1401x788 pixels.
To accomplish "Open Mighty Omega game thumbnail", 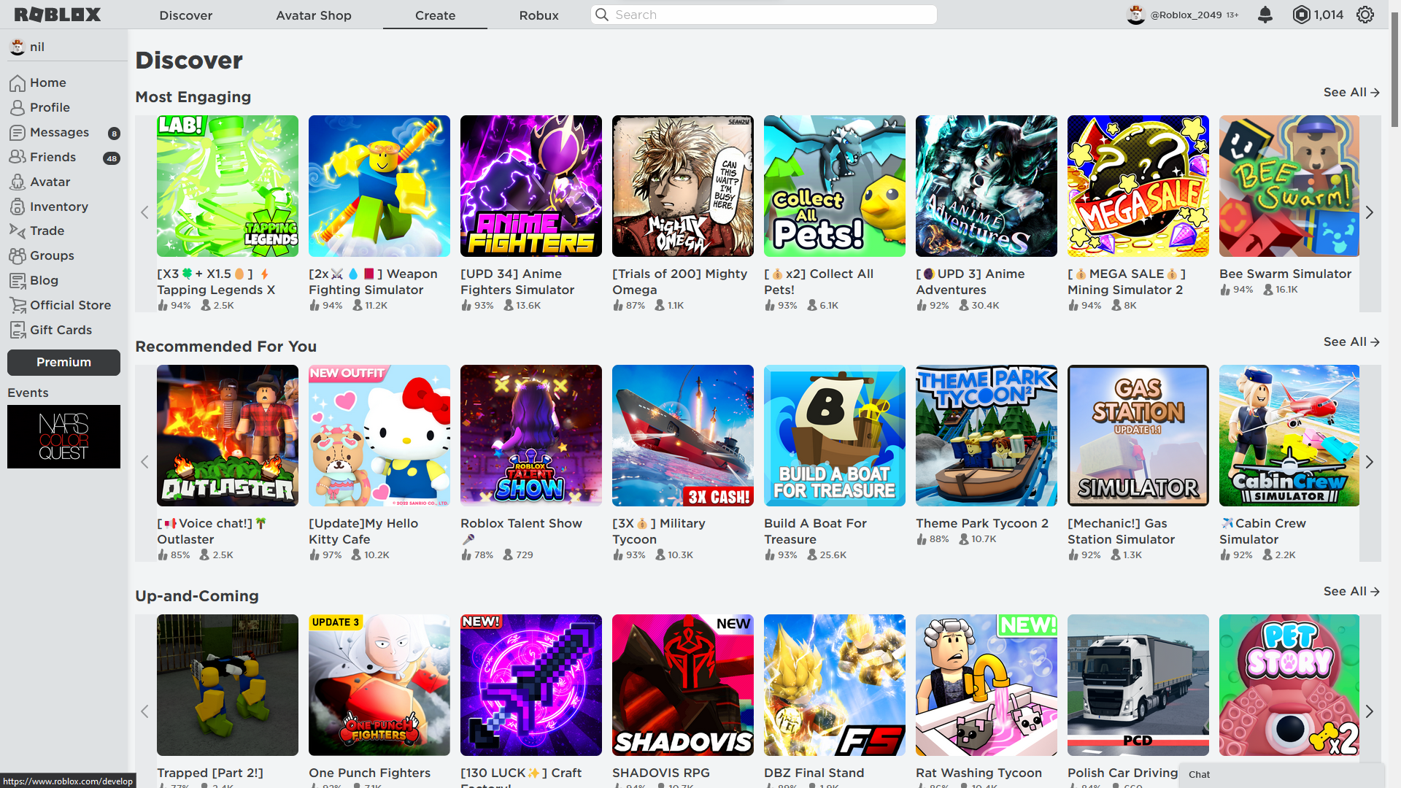I will point(683,186).
